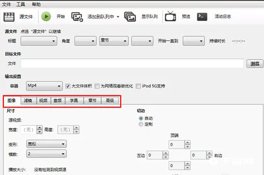
Task: Select the 自动 automatic cropping radio
Action: click(x=141, y=118)
